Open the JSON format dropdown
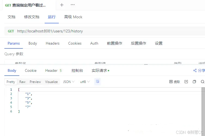Viewport: 205px width, 136px height. click(x=69, y=82)
